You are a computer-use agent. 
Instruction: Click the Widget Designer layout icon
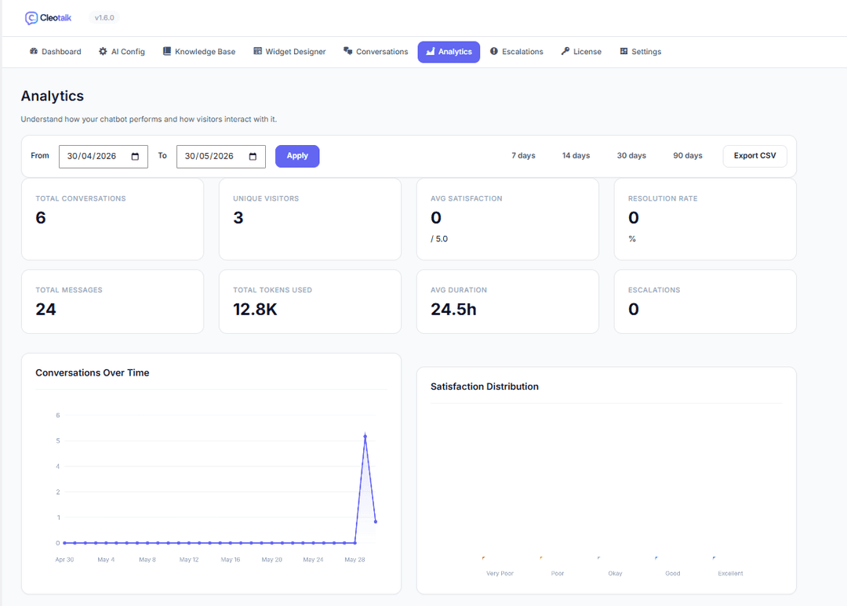(x=258, y=51)
